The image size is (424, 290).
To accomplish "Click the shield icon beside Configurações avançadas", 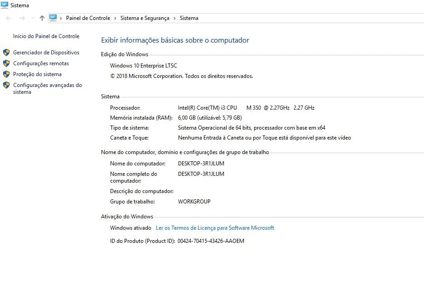I will 6,85.
